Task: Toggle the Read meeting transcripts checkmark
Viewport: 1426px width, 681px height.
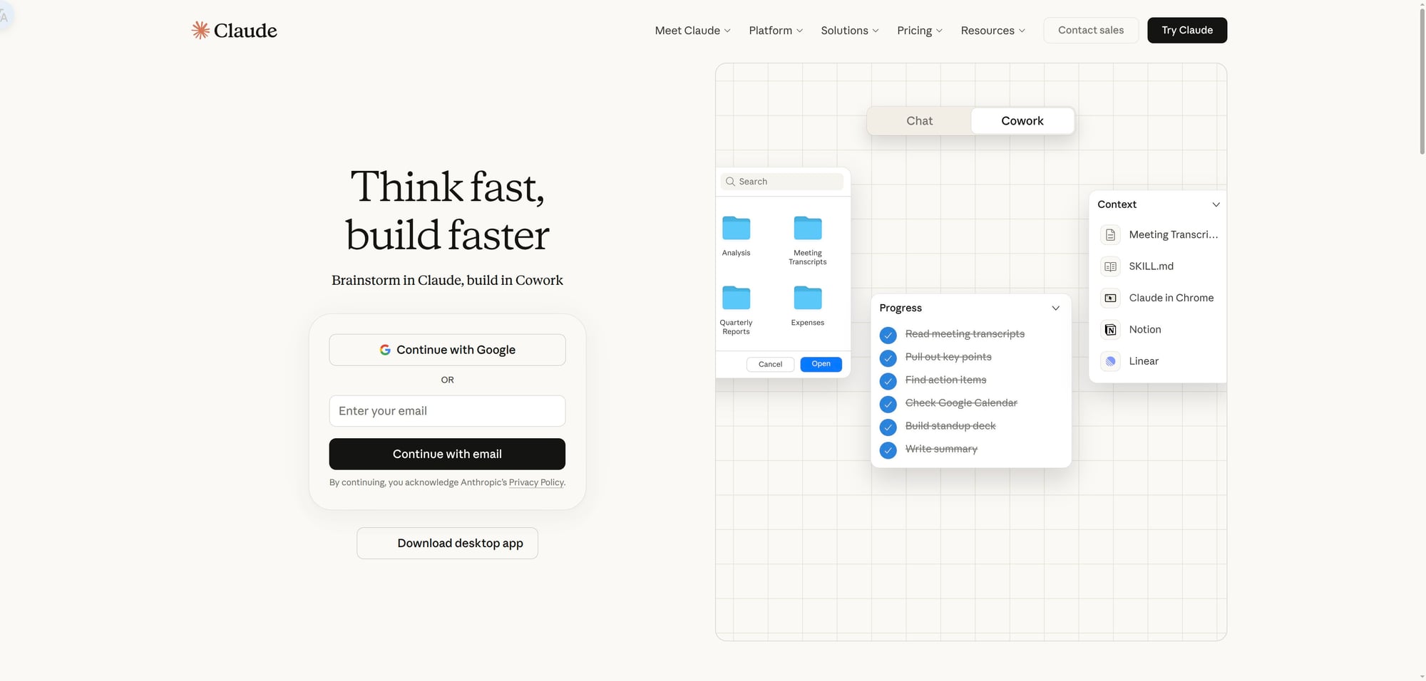Action: point(888,335)
